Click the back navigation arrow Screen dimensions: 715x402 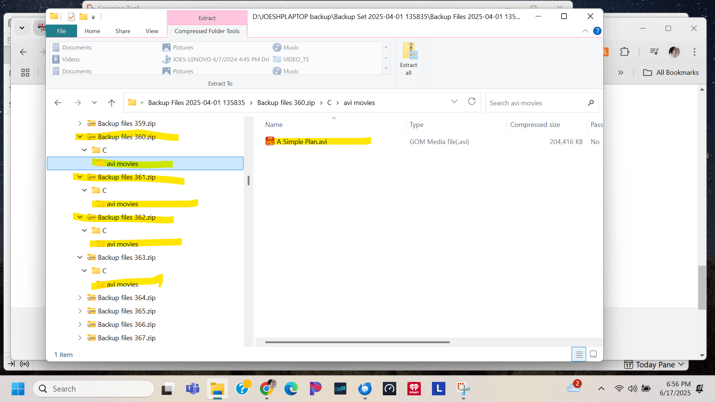[58, 103]
